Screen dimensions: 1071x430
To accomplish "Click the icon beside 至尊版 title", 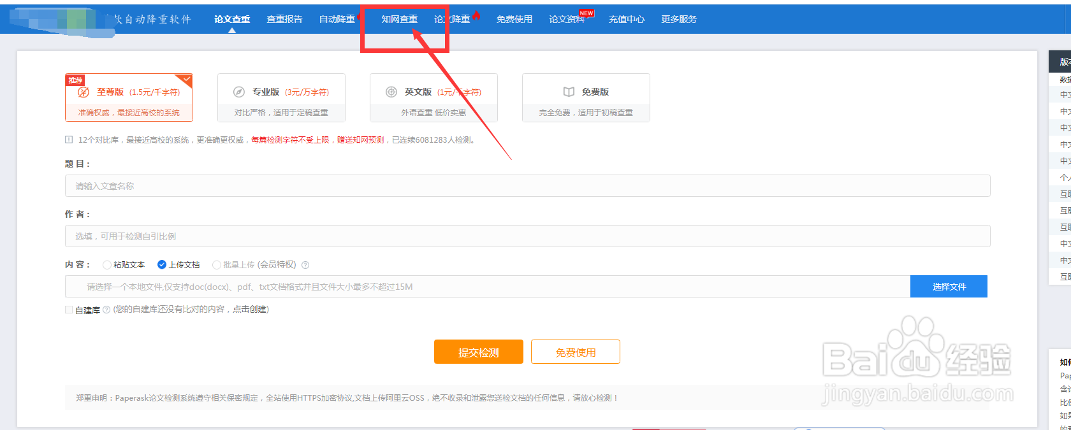I will (x=84, y=92).
